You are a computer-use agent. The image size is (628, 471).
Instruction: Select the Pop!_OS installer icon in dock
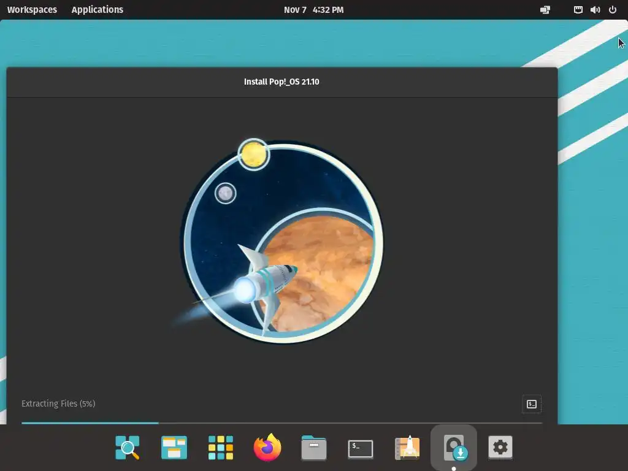(454, 447)
